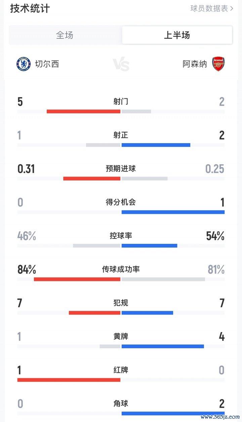Select the 上半场 tab

177,35
